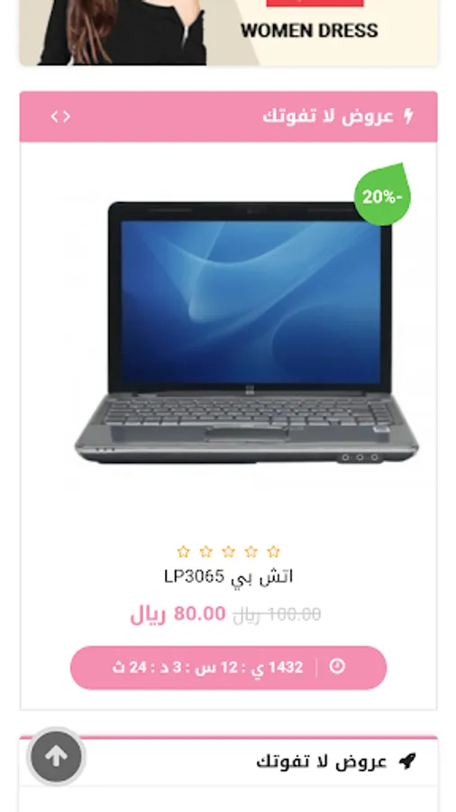Image resolution: width=456 pixels, height=812 pixels.
Task: Select the middle star of the rating
Action: pos(228,551)
